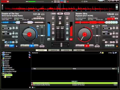Switch to the RECORD tab
This screenshot has width=120, height=90.
tap(79, 50)
